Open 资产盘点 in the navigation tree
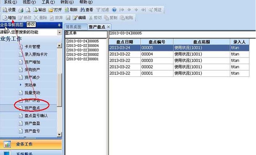This screenshot has height=155, width=256. [32, 108]
